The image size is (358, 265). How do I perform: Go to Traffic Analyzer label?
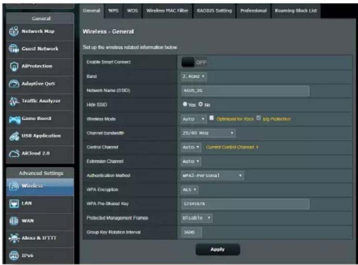(41, 101)
